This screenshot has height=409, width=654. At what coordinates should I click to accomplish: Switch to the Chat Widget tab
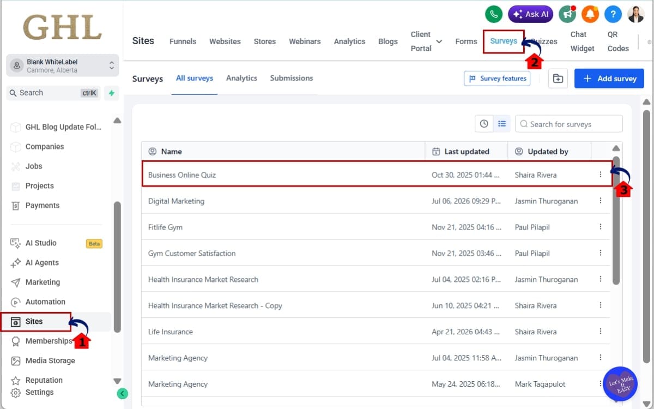click(x=583, y=41)
